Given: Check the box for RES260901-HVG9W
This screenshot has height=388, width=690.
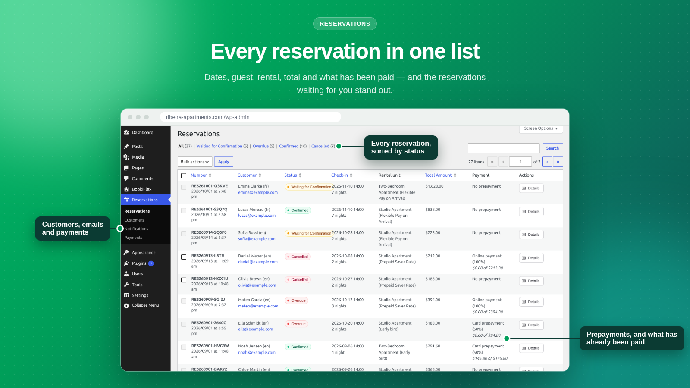Looking at the screenshot, I should click(x=184, y=347).
